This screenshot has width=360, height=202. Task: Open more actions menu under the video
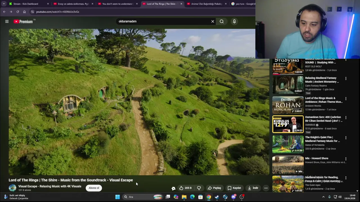click(266, 188)
